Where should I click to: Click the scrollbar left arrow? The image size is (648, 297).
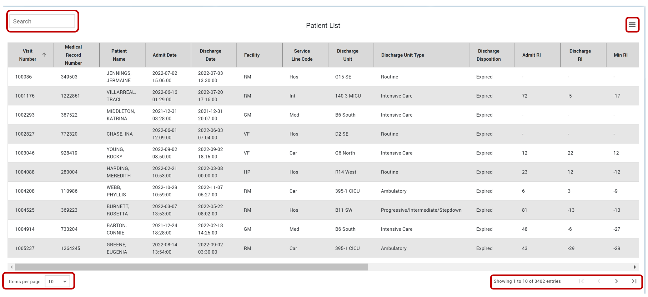pos(12,267)
